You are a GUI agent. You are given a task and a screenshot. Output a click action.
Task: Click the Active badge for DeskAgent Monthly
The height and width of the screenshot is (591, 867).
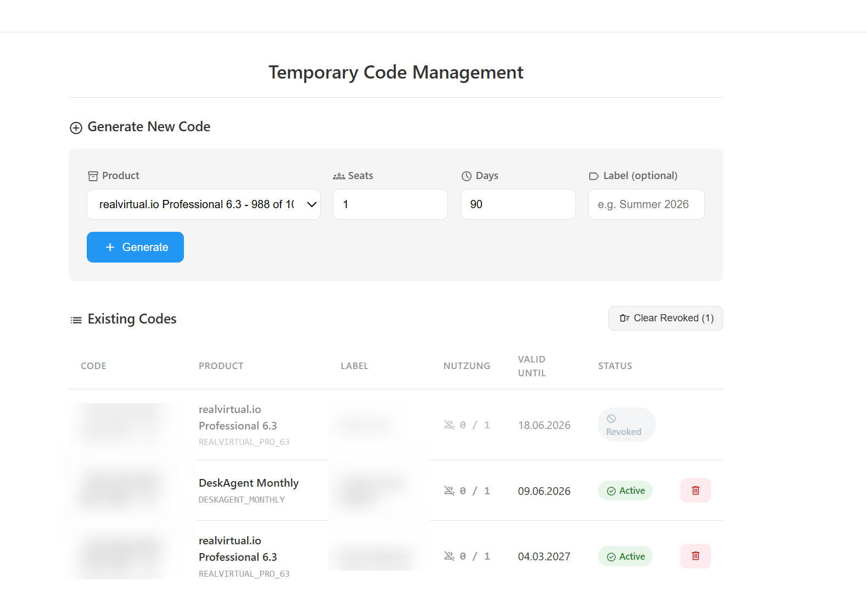pos(625,490)
